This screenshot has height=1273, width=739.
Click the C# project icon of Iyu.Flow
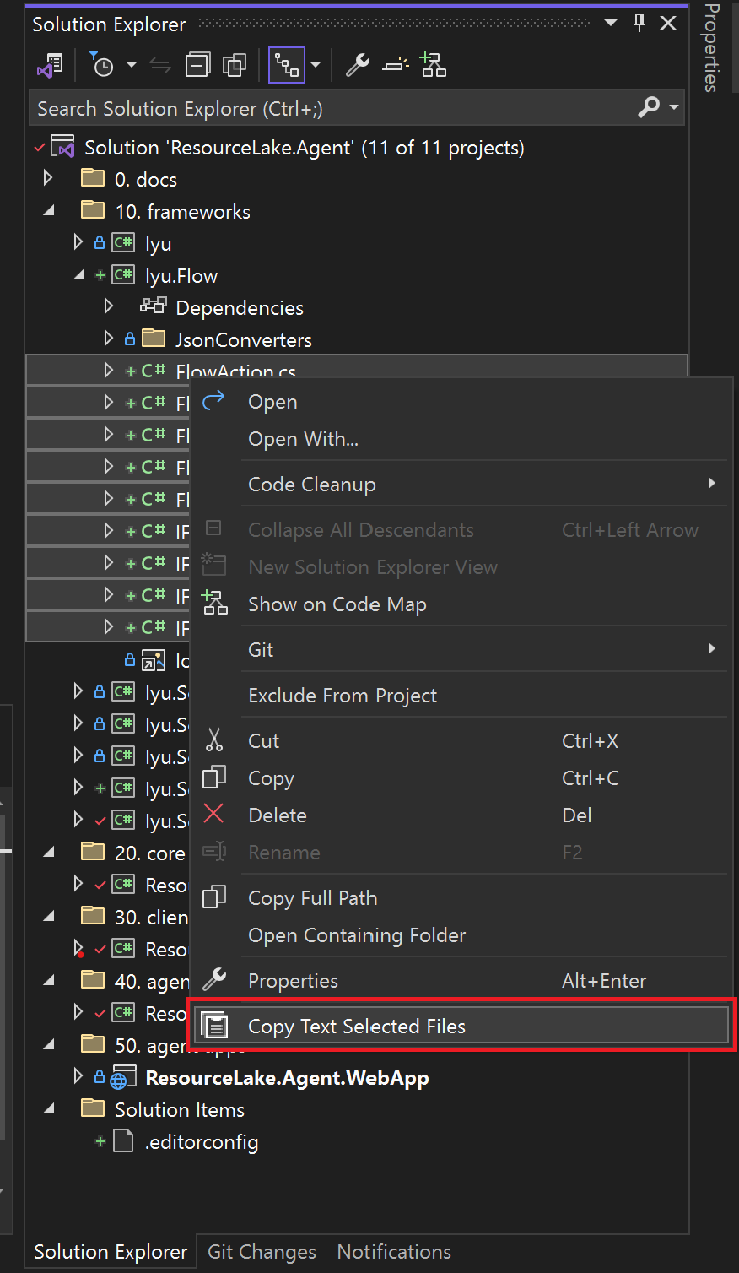pos(124,275)
